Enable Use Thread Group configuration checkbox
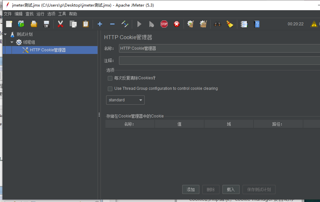 (x=110, y=88)
